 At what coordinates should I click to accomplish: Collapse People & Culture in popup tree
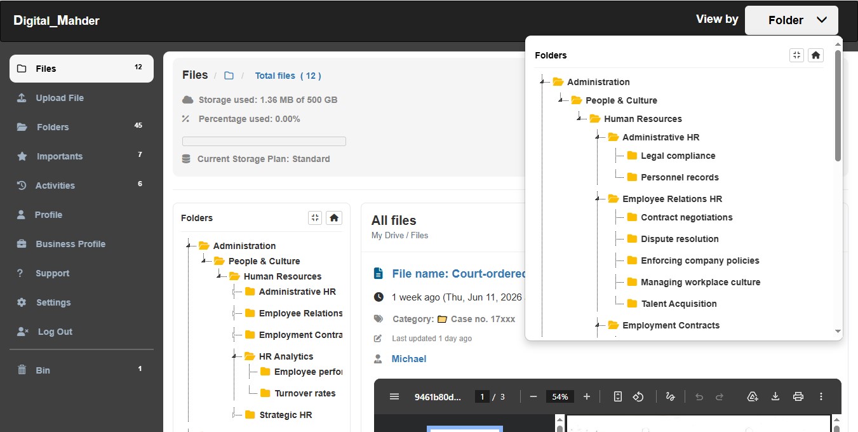point(561,100)
